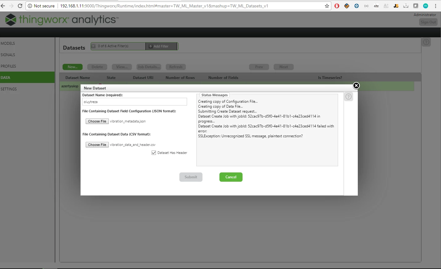The width and height of the screenshot is (441, 269).
Task: Click the Job Details... button
Action: [x=149, y=67]
